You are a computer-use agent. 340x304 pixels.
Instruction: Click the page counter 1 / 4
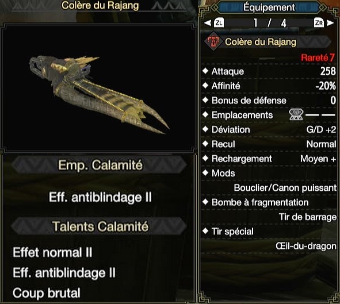[270, 23]
